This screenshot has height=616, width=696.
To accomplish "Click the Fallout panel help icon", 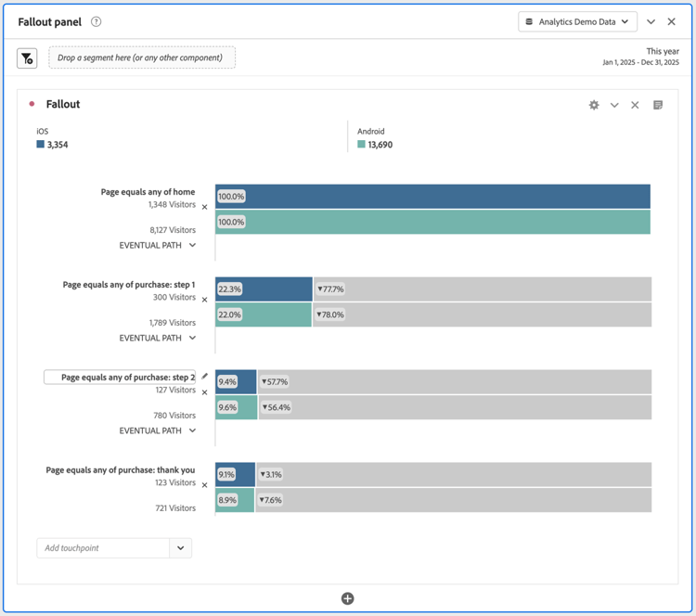I will [x=96, y=21].
